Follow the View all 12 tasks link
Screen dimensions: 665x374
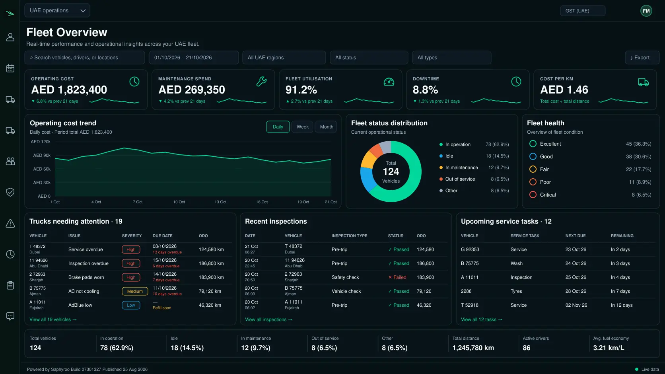(x=481, y=319)
